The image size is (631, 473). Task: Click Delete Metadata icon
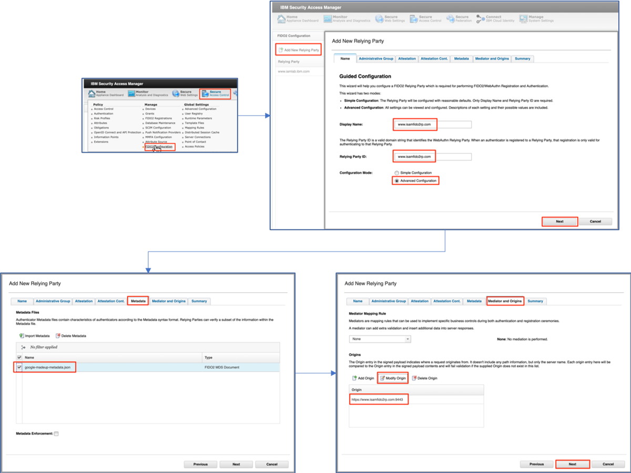(x=58, y=335)
